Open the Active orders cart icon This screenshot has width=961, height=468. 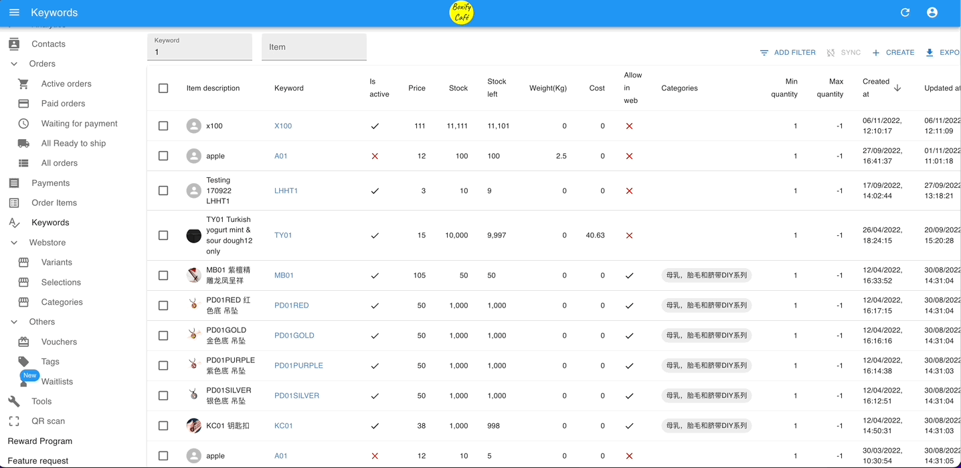[x=23, y=83]
